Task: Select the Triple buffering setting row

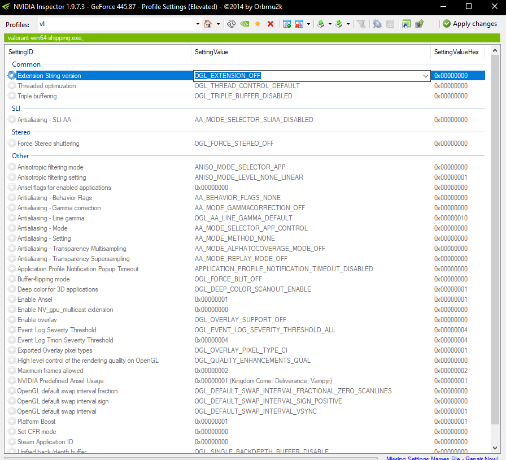Action: pos(246,96)
